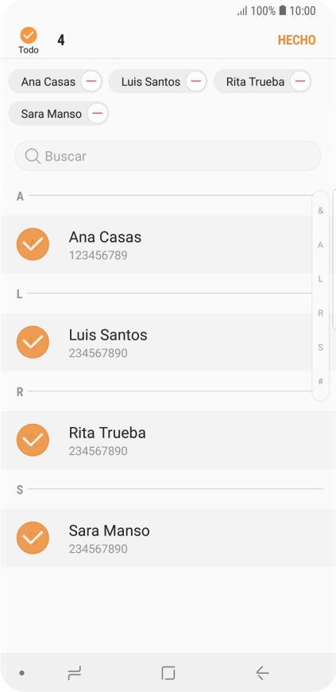Remove Ana Casas chip with minus icon

[x=91, y=81]
